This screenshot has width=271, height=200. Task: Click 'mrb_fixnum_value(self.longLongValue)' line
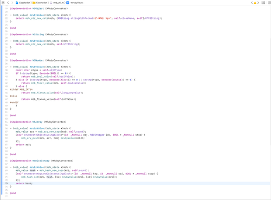52,93
